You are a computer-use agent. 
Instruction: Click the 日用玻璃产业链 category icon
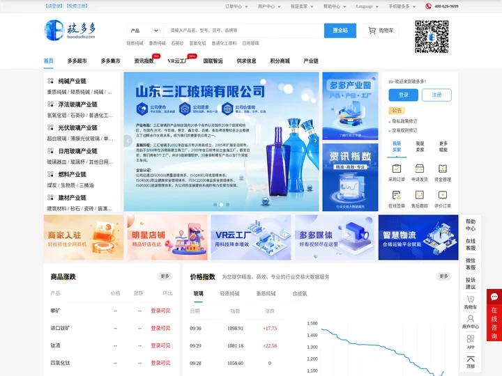pos(50,151)
